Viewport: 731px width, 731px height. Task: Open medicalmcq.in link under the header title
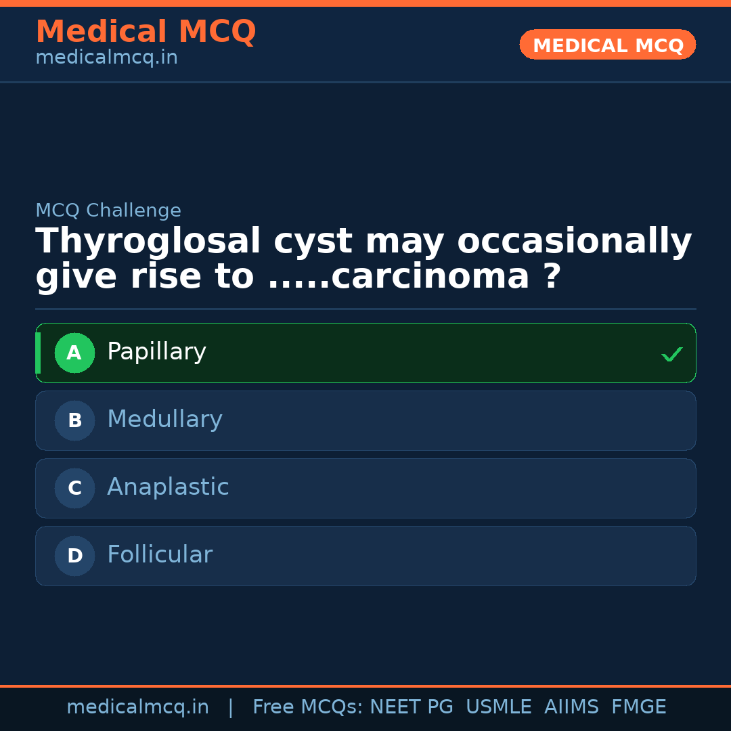click(x=106, y=58)
